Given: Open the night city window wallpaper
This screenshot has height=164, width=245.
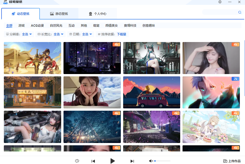Looking at the screenshot, I should (x=92, y=58).
